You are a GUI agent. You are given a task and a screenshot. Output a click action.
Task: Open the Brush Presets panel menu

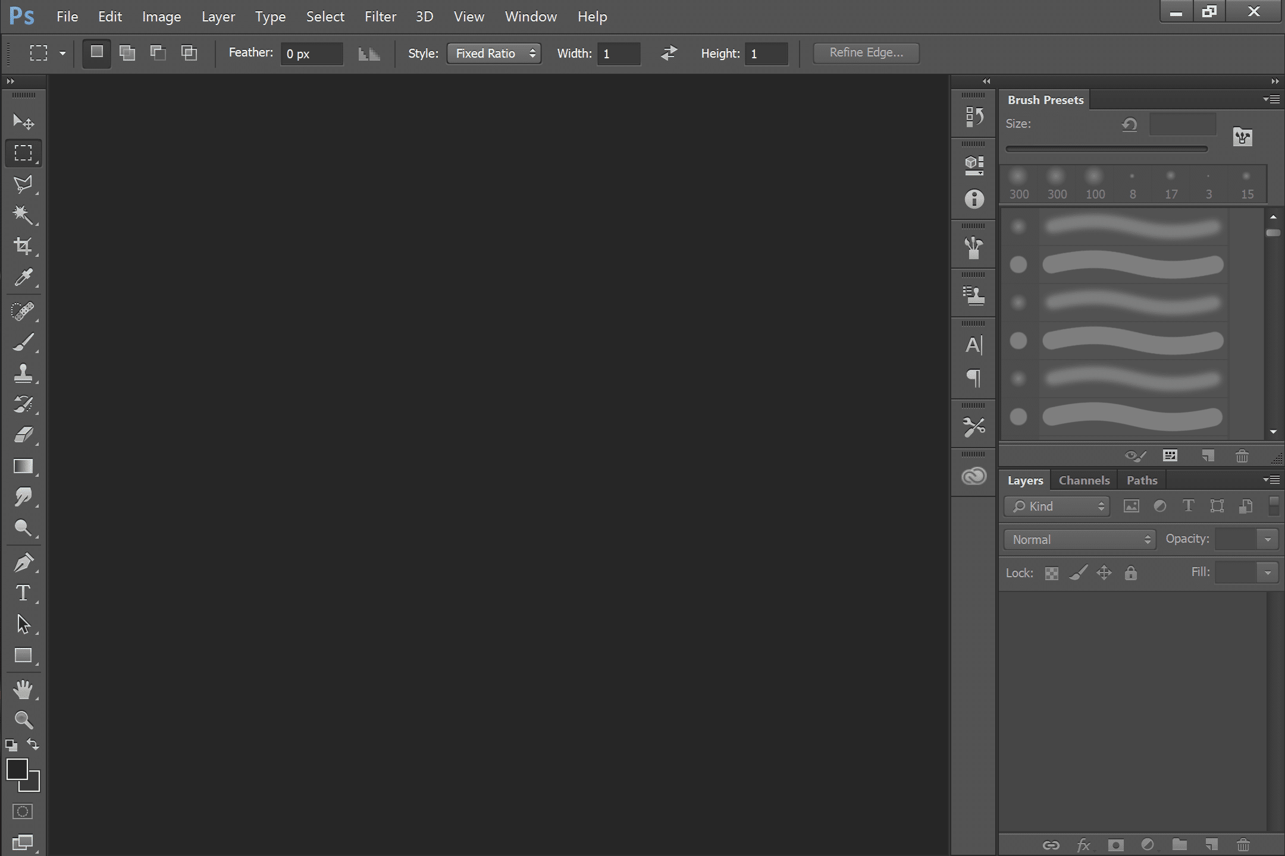coord(1272,99)
